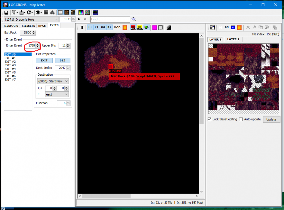Switch to the LAYER 2 tab
Image resolution: width=284 pixels, height=210 pixels.
coord(233,39)
